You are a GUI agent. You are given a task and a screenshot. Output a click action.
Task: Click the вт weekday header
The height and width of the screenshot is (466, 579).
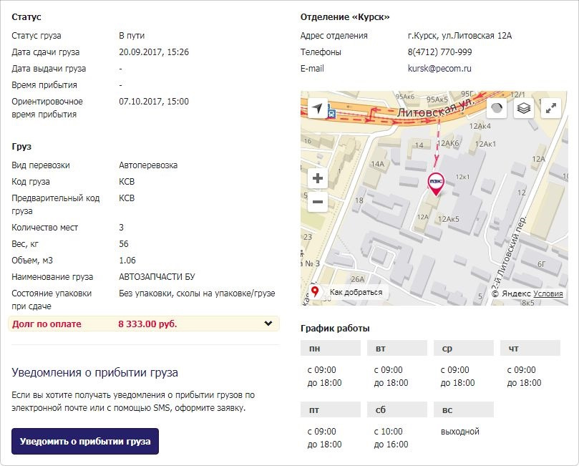point(397,348)
